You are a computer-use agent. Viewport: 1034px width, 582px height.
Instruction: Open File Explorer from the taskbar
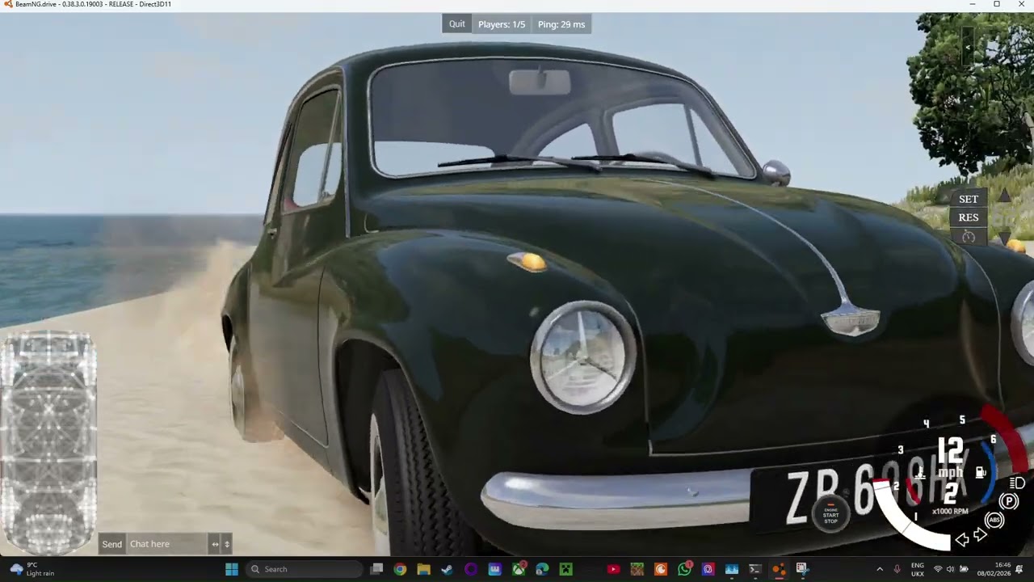pos(423,569)
